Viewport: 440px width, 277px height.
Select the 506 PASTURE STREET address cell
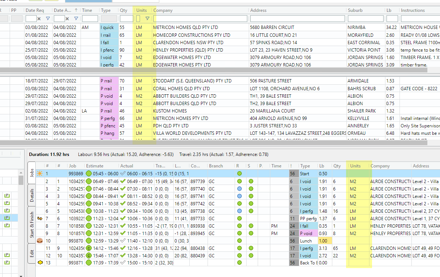[x=297, y=81]
